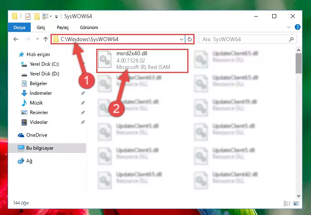The image size is (311, 215).
Task: Click the Properties icon in quick access toolbar
Action: (x=28, y=17)
